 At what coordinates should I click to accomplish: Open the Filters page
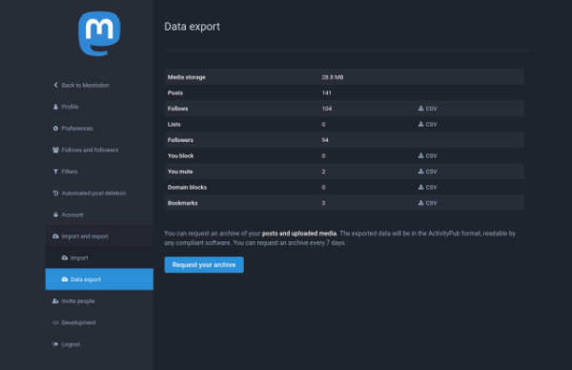click(99, 171)
